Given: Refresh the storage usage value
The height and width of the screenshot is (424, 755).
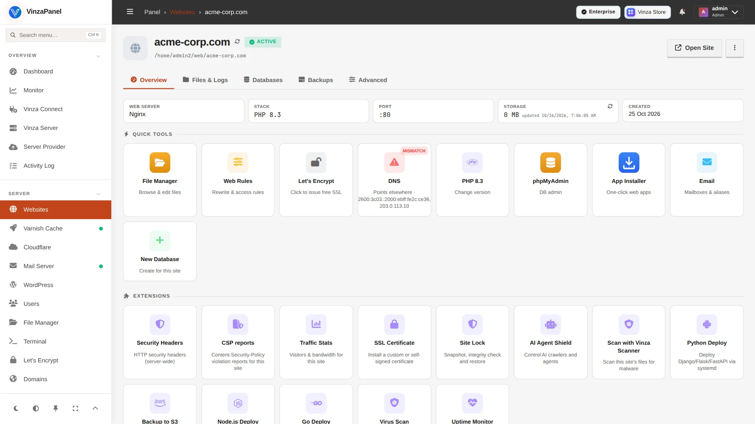Looking at the screenshot, I should [610, 106].
